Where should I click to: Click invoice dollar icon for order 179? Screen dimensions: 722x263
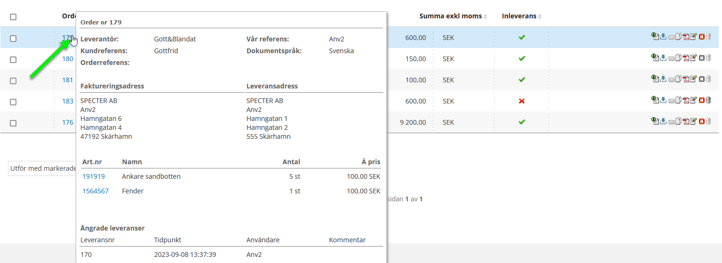pos(655,37)
